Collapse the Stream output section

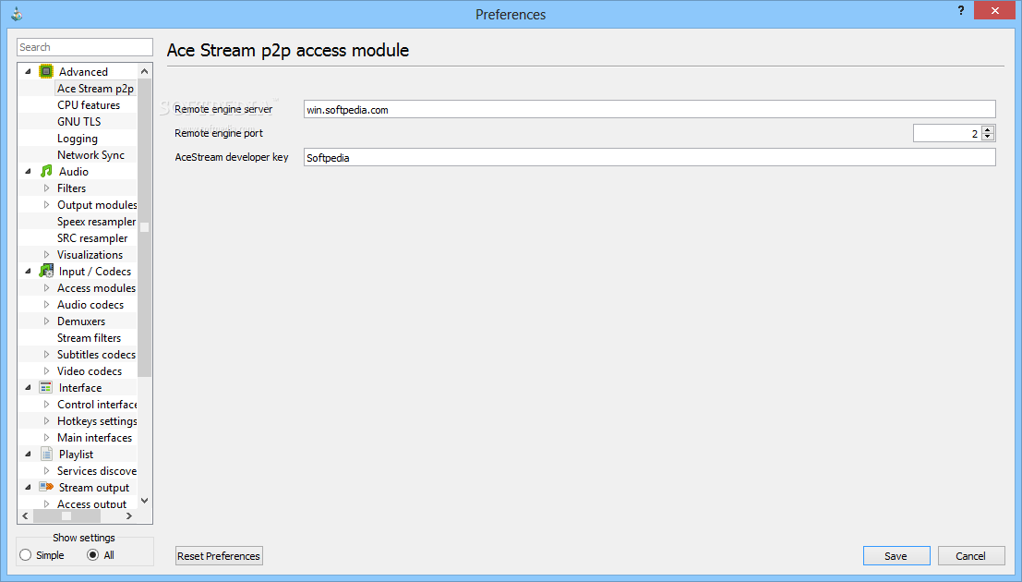[28, 488]
